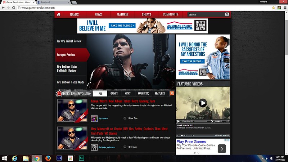Select the NEWS filter tab
288x162 pixels.
(x=128, y=94)
